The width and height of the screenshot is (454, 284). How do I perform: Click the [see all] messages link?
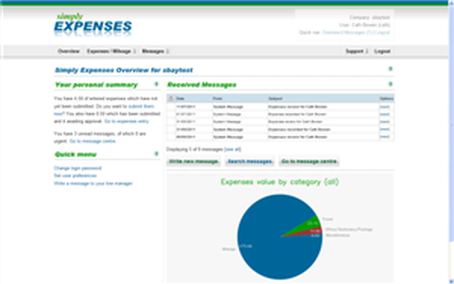[232, 149]
